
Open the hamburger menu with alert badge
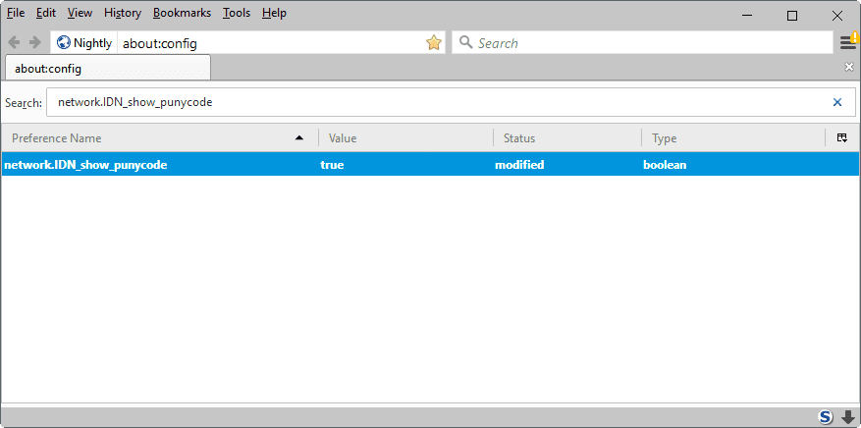849,41
